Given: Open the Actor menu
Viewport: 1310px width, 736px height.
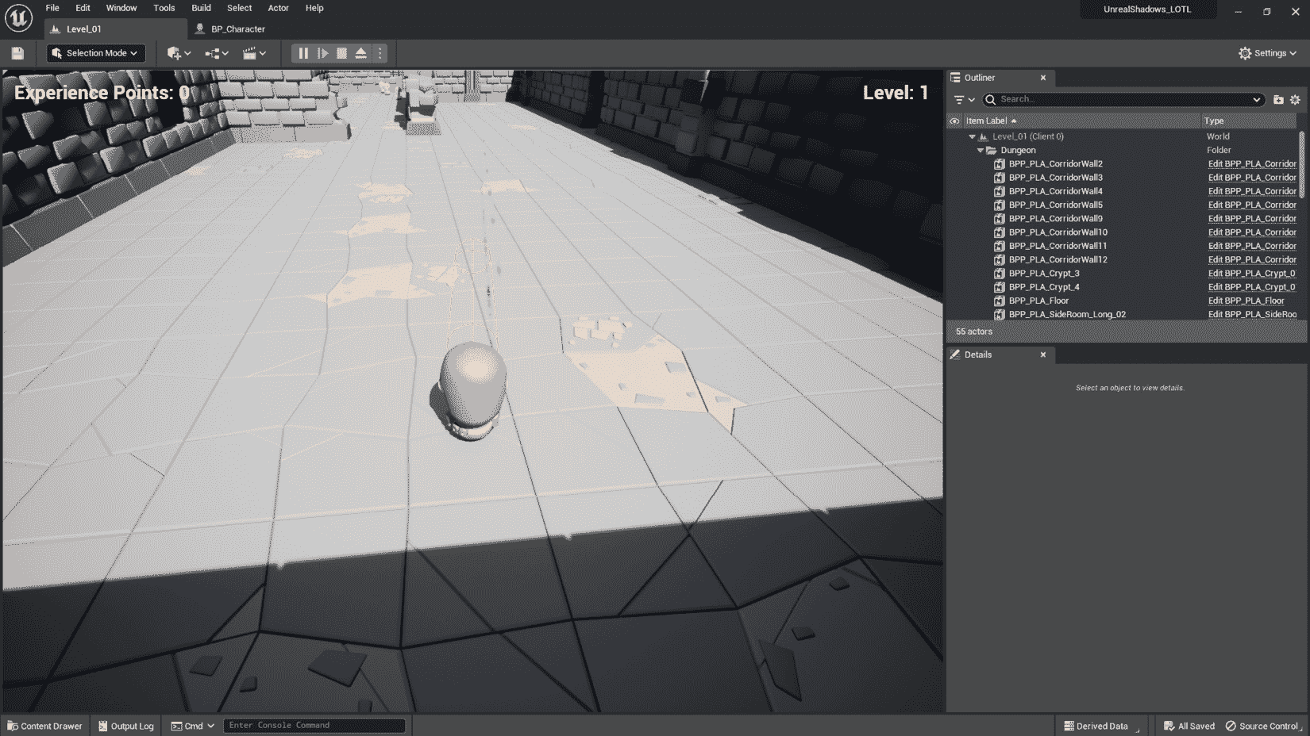Looking at the screenshot, I should pyautogui.click(x=278, y=8).
